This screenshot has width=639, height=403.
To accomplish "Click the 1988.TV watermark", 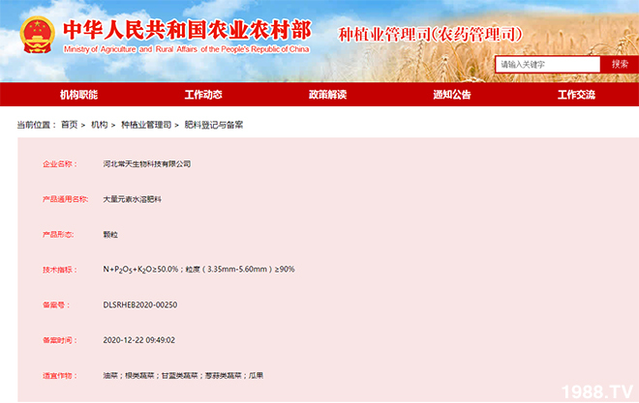I will point(594,390).
